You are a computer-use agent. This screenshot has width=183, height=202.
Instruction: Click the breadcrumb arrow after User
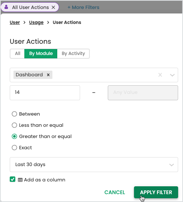[24, 22]
